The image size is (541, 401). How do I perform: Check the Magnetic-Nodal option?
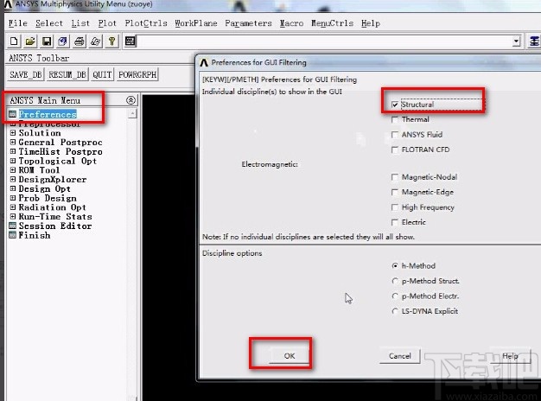pos(395,177)
